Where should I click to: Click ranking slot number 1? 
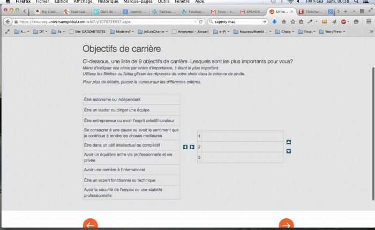click(x=241, y=136)
